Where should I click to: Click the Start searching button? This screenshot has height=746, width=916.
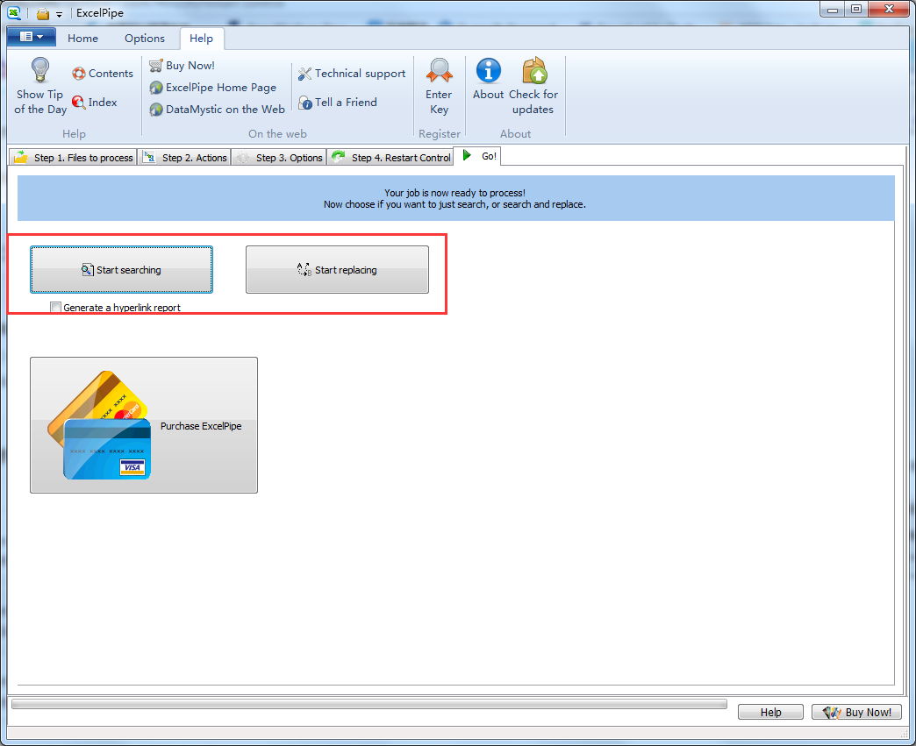click(121, 270)
